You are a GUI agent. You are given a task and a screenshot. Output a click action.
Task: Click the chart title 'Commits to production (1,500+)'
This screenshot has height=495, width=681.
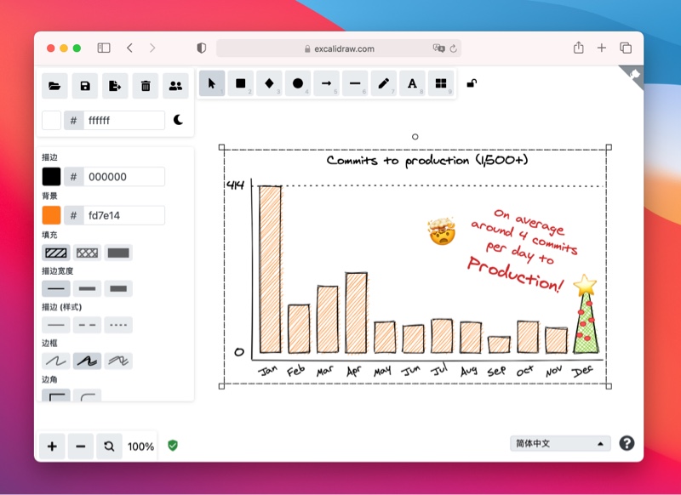[x=427, y=161]
